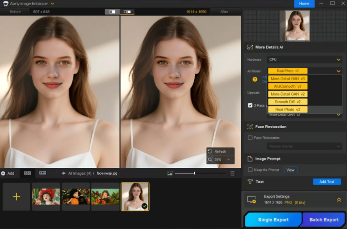Click the 1614 x 1696 output size label
This screenshot has height=229, width=347.
tap(196, 12)
